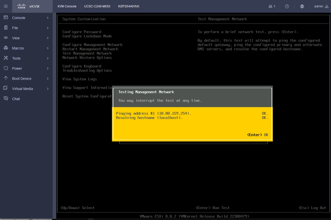Click the Pinging address #1 result line
The width and height of the screenshot is (331, 220).
tap(192, 113)
